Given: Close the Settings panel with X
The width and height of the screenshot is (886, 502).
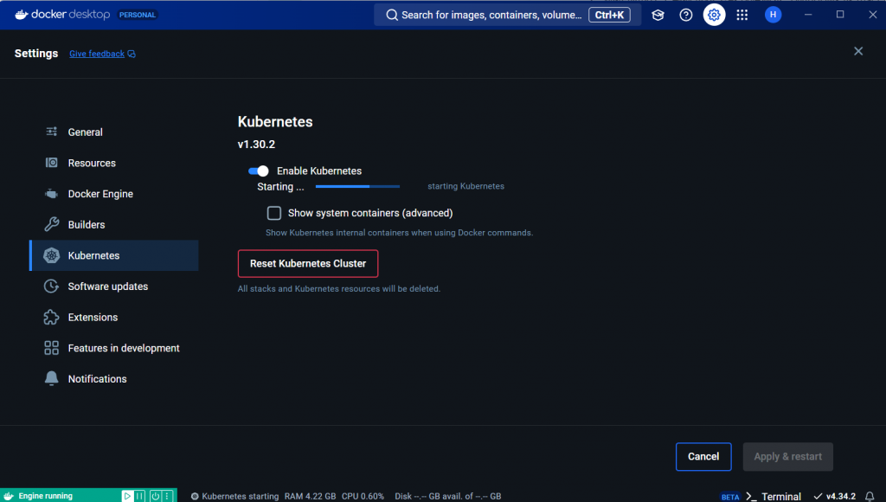Looking at the screenshot, I should tap(858, 51).
